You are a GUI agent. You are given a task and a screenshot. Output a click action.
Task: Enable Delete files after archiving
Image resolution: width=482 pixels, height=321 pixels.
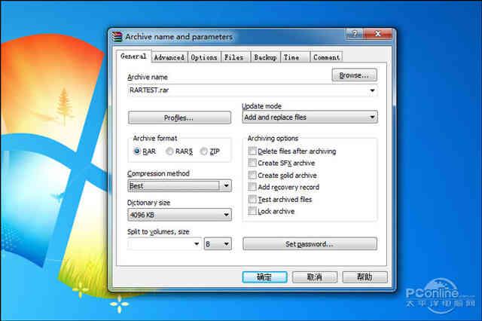[252, 151]
